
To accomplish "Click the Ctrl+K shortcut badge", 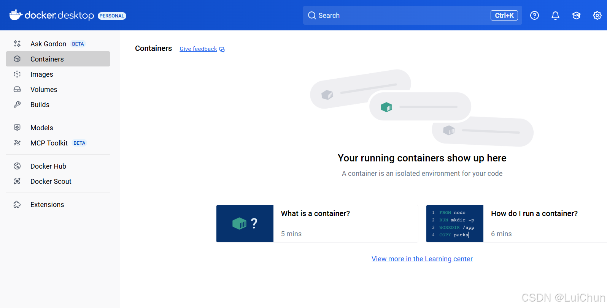I will [x=504, y=16].
